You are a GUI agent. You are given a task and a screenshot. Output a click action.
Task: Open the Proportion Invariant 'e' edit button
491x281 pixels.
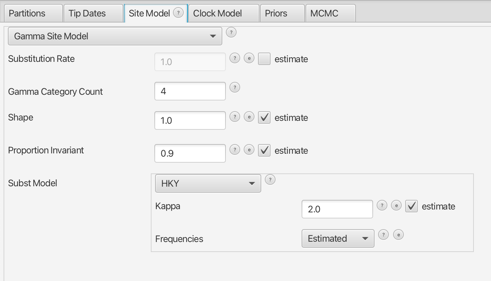249,150
